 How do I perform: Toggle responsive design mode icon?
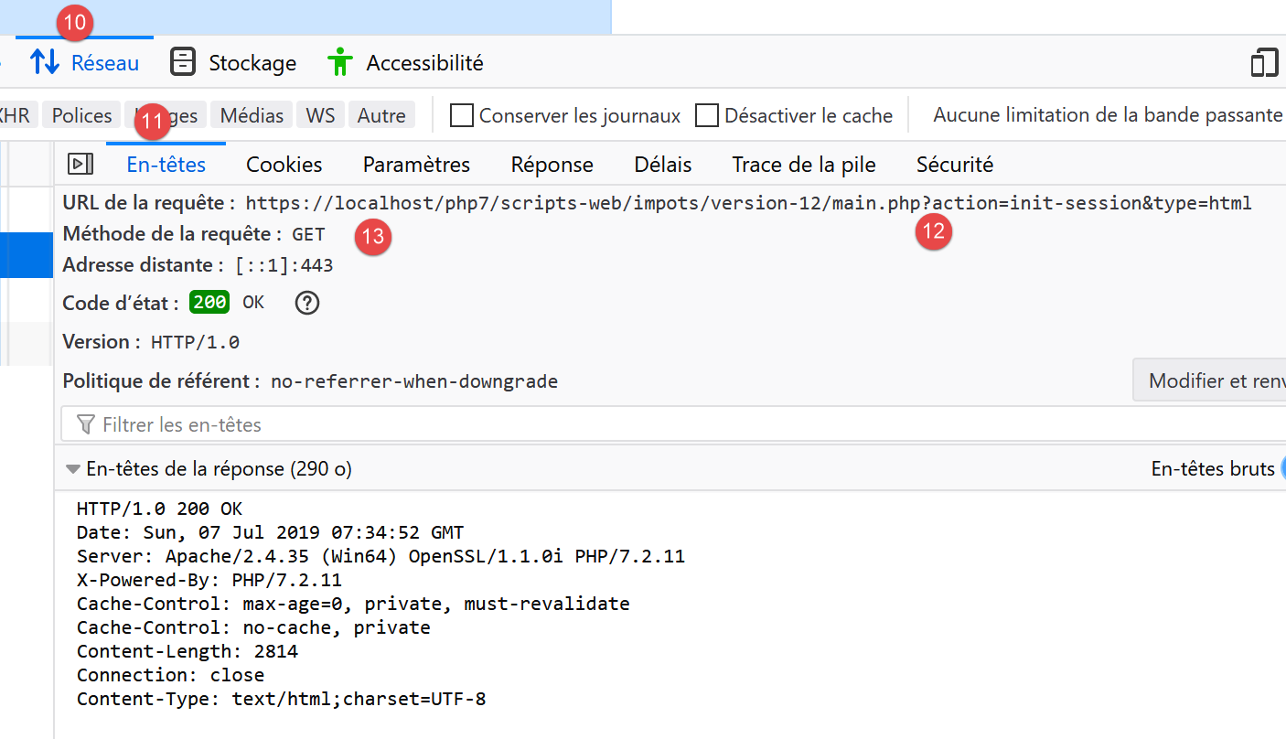click(x=1264, y=63)
